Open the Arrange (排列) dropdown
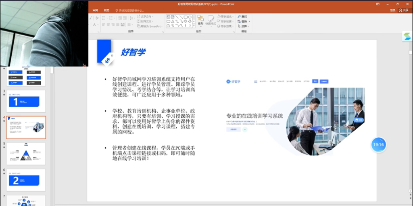The width and height of the screenshot is (413, 206). click(200, 22)
